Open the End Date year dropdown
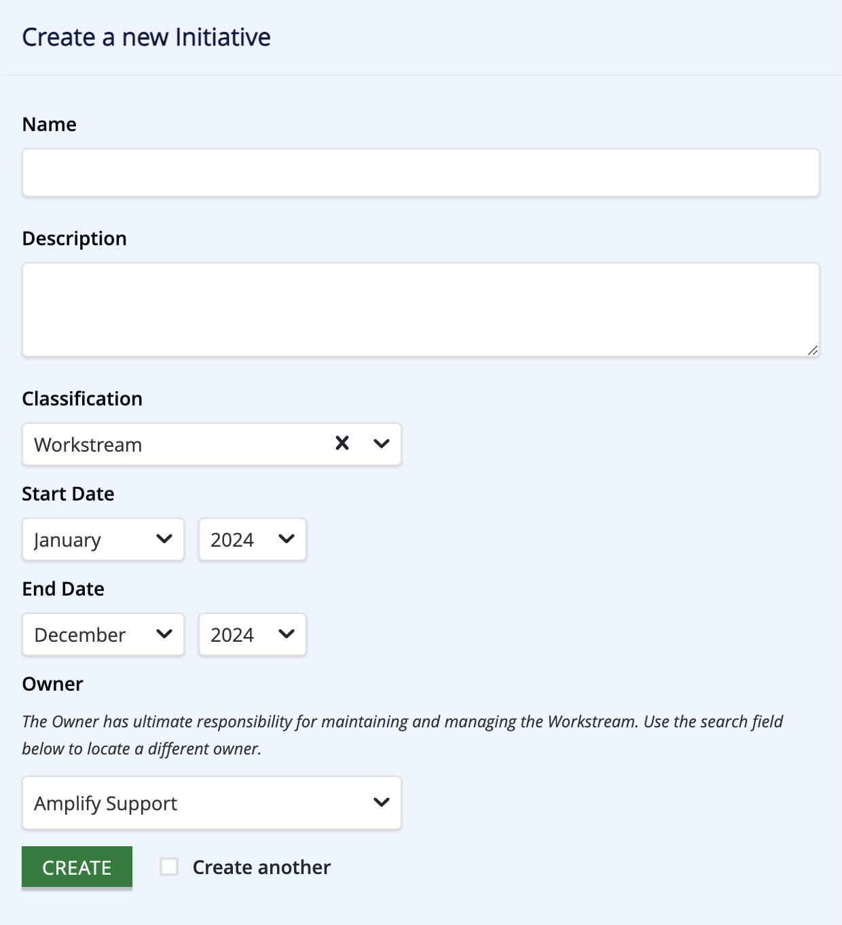842x925 pixels. point(253,634)
